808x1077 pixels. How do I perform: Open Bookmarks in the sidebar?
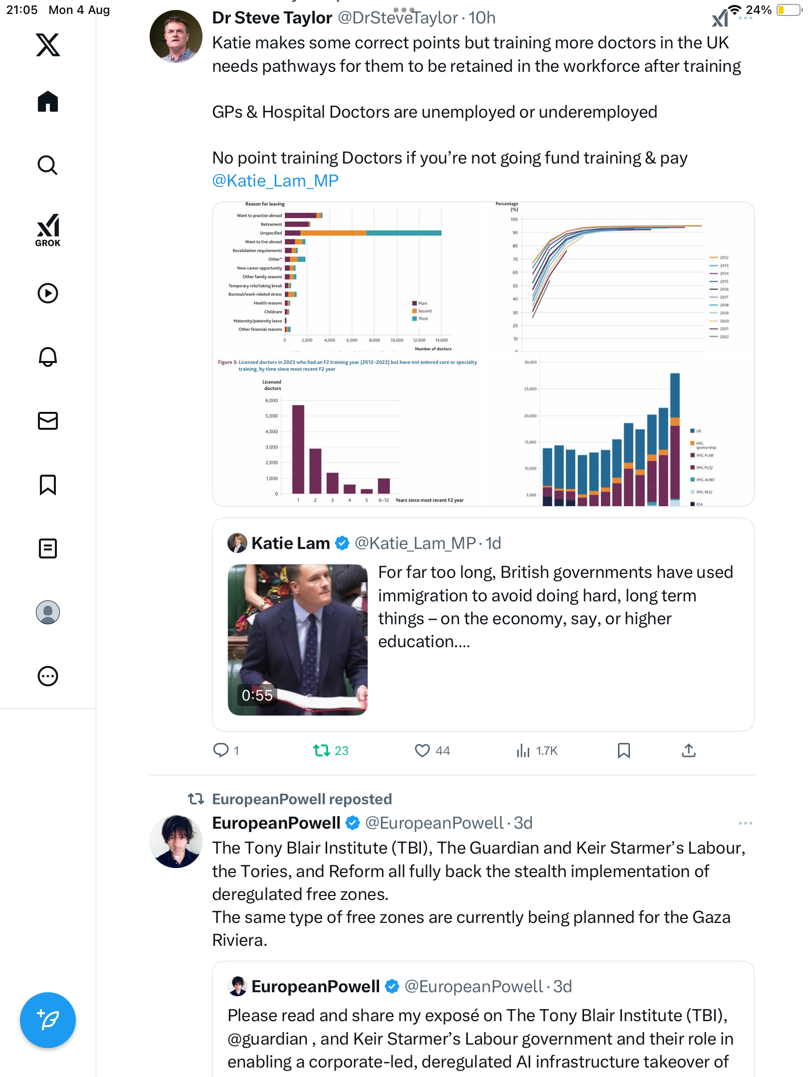(x=48, y=485)
